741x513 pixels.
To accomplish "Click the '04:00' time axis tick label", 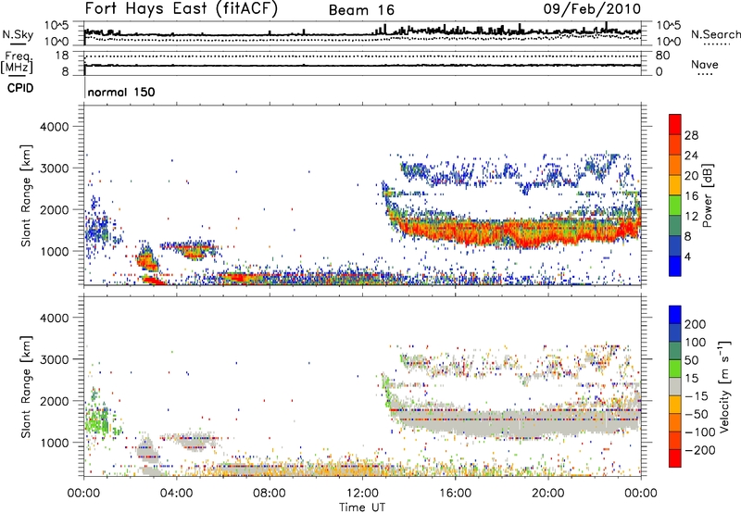I will [176, 494].
